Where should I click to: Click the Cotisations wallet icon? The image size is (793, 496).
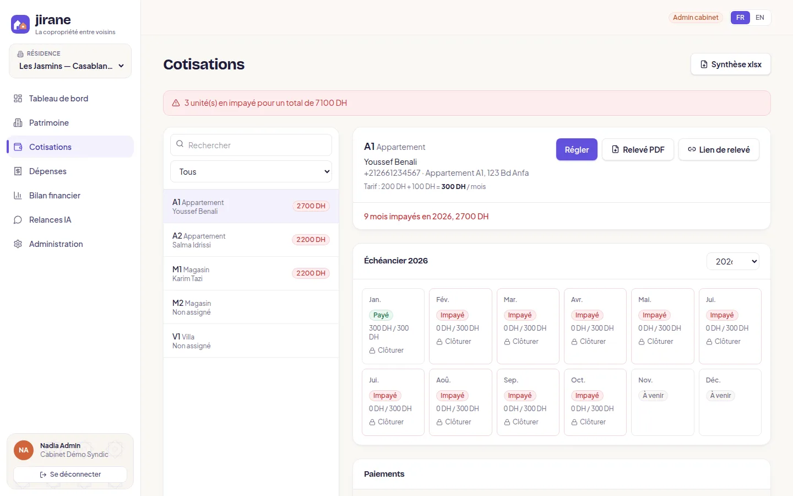[x=18, y=147]
